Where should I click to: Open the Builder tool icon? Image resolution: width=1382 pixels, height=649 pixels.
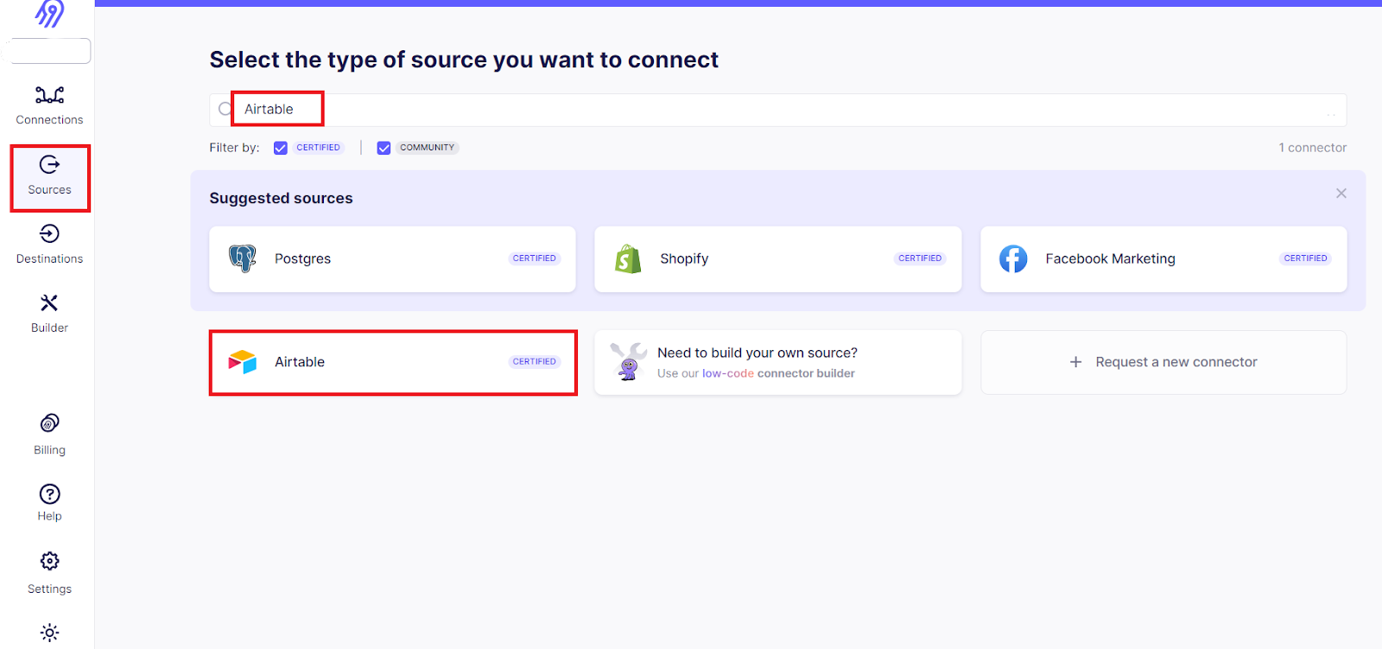point(49,302)
